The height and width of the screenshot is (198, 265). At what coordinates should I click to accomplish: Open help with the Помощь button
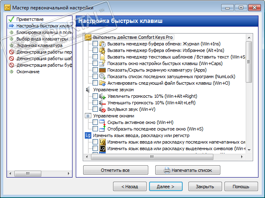click(x=241, y=187)
